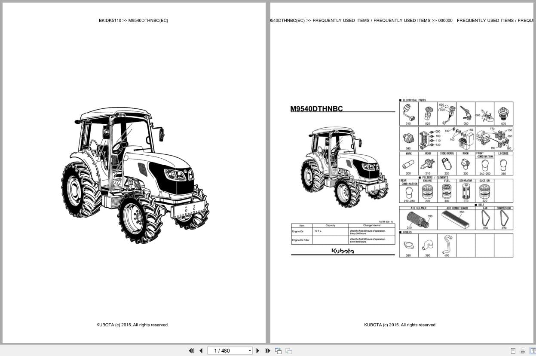This screenshot has width=536, height=356.
Task: Select the FUEL filter 300
Action: click(447, 191)
